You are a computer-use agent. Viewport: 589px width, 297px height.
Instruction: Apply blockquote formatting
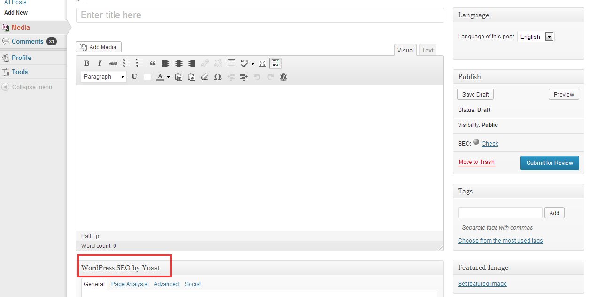pos(153,63)
